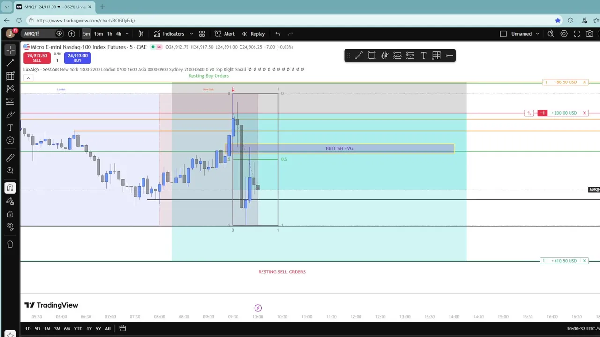Open quick search in top bar
600x337 pixels.
click(x=551, y=34)
